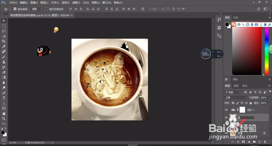
Task: Open the blend mode 正常 dropdown
Action: coord(236,98)
